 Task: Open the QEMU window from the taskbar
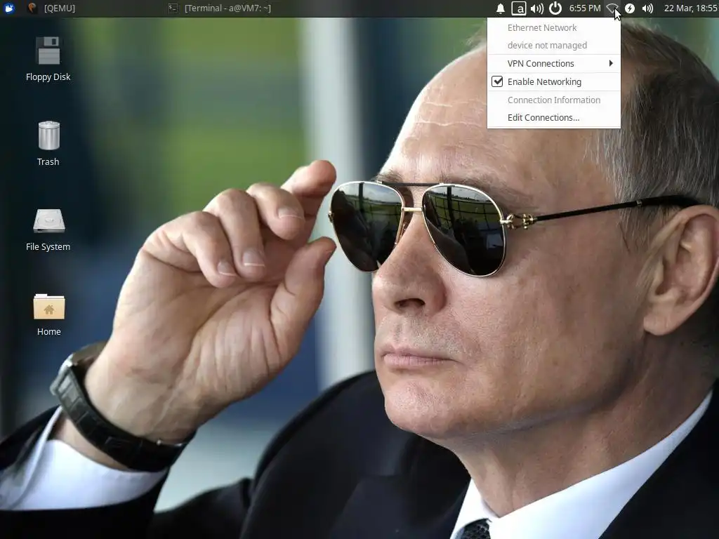(51, 8)
